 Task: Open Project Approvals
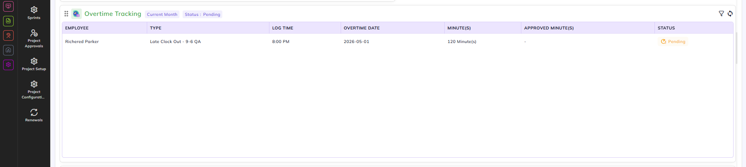[34, 38]
